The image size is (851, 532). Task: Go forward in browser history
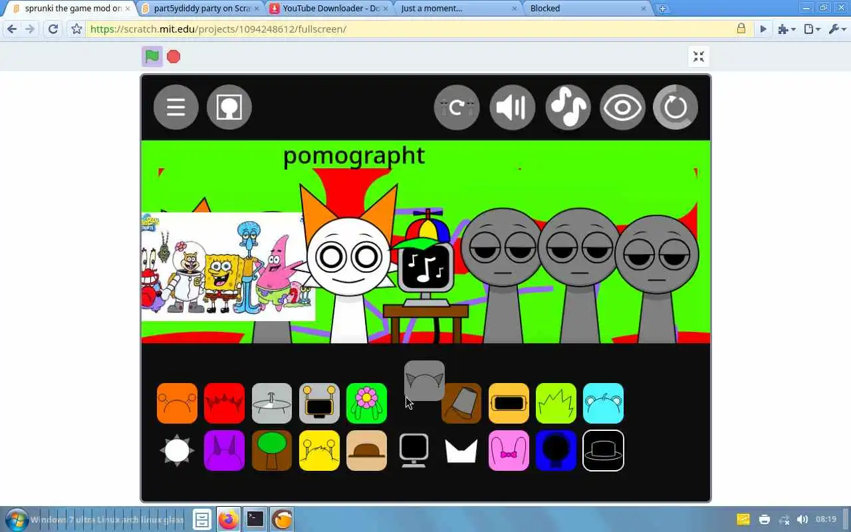point(30,29)
